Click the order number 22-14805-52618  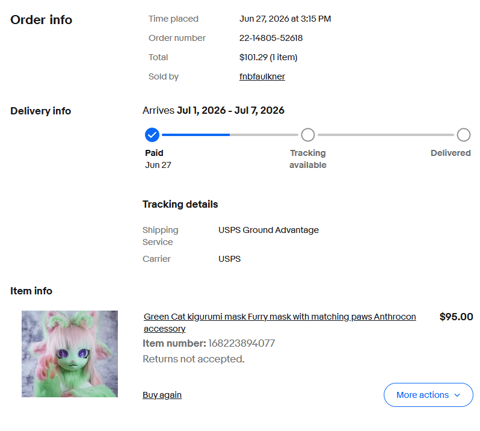pyautogui.click(x=271, y=38)
